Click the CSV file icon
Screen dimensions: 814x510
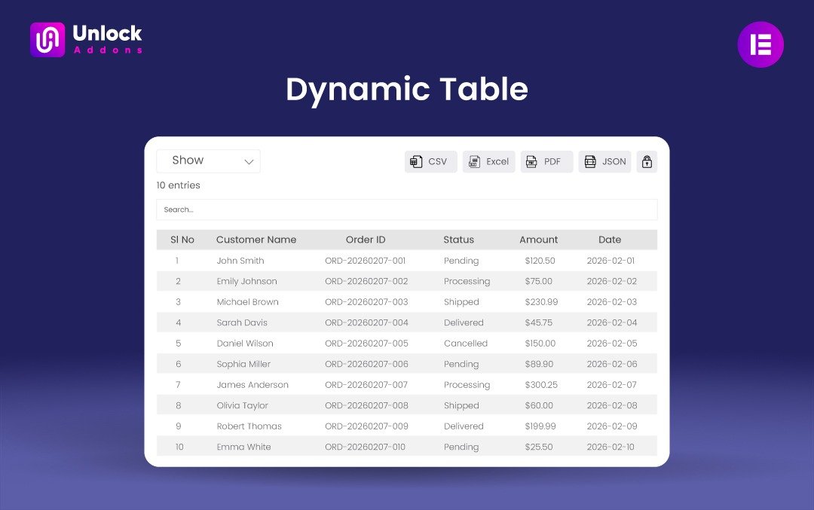click(415, 162)
